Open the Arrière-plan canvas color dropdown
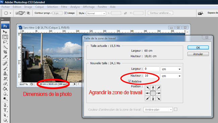The width and height of the screenshot is (218, 123). click(x=158, y=110)
